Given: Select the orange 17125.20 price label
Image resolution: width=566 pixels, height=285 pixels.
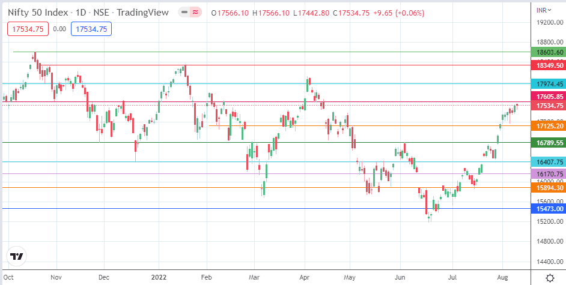Looking at the screenshot, I should pyautogui.click(x=549, y=126).
